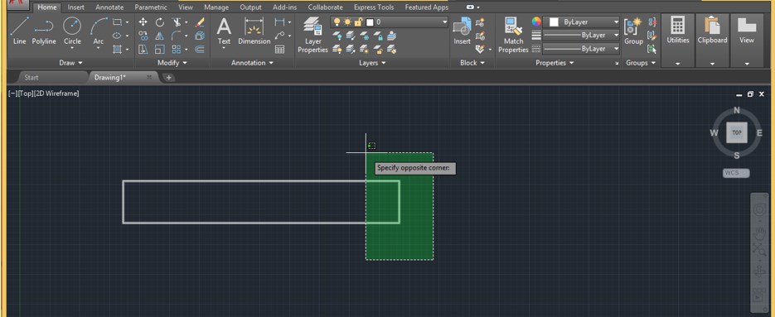
Task: Click the Match Properties tool
Action: [514, 35]
